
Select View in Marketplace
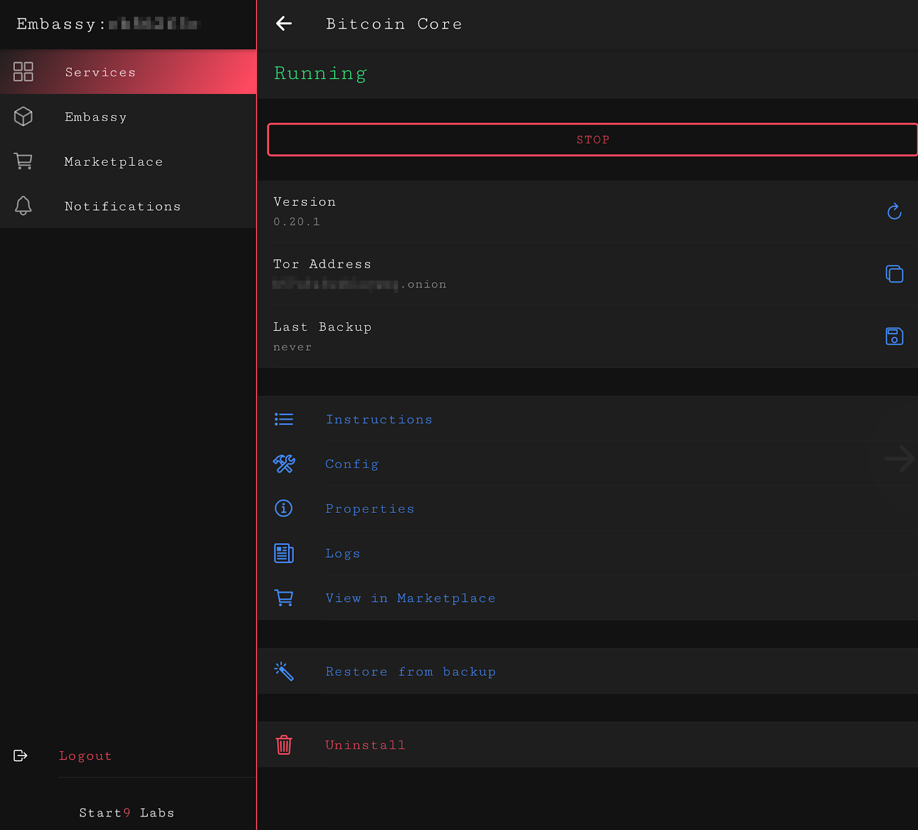tap(410, 598)
